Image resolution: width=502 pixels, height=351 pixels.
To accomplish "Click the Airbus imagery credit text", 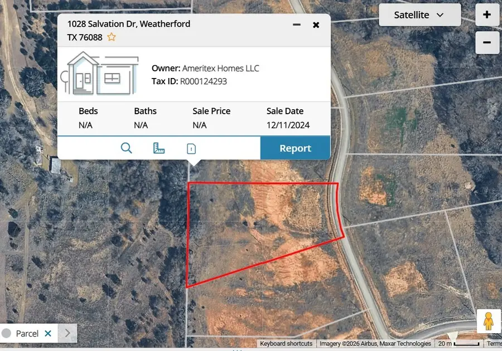I will pyautogui.click(x=375, y=343).
